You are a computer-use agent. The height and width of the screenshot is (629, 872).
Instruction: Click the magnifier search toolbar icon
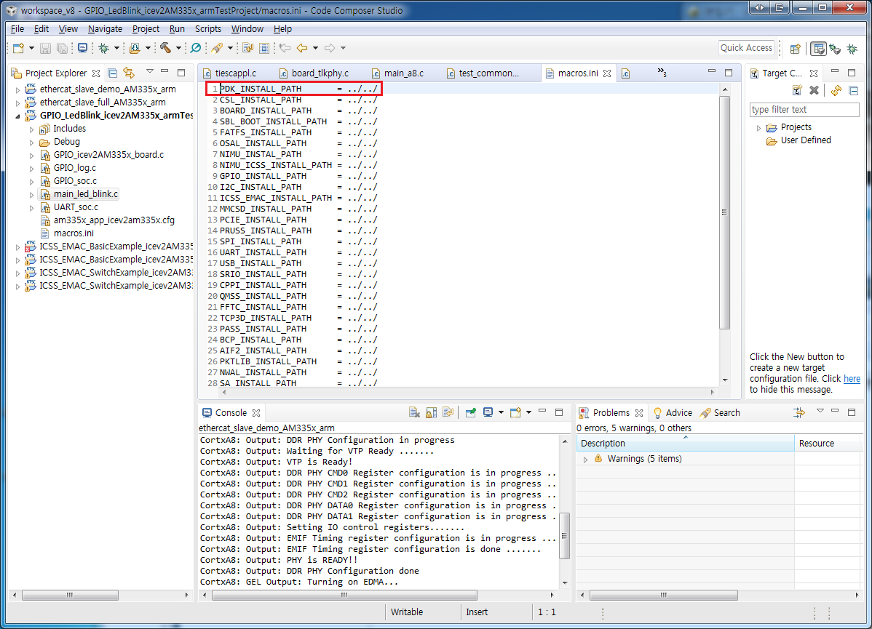point(196,48)
